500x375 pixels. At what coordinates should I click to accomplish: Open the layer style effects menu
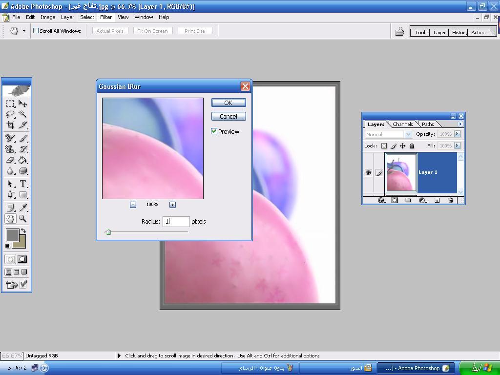click(381, 200)
